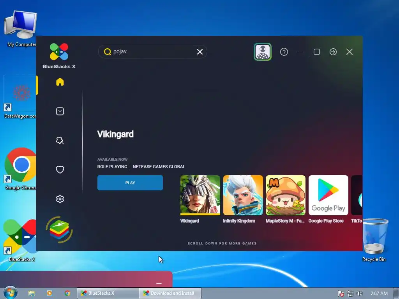Click the Infinity Kingdom caption text

[x=239, y=221]
